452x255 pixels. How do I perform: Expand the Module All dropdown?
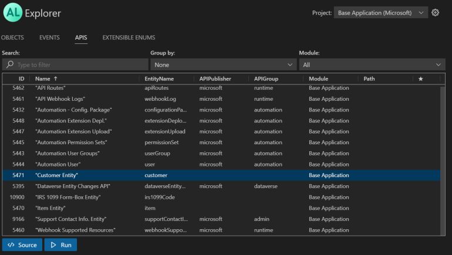pos(372,64)
